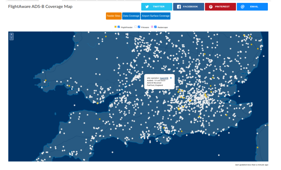This screenshot has height=170, width=281.
Task: Select the white marker under the popup pointer
Action: (153, 92)
